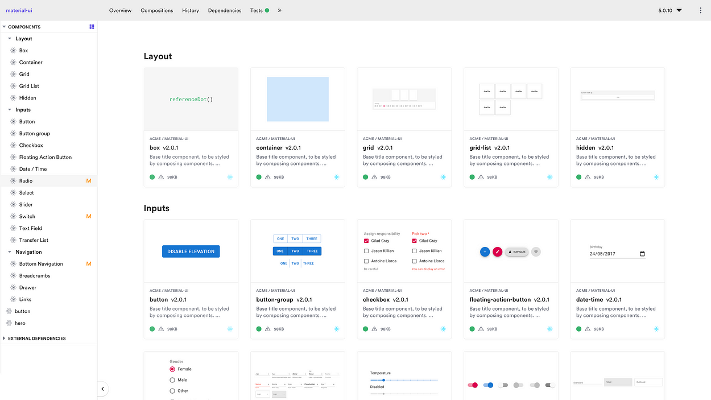Collapse the Inputs tree group

point(10,110)
